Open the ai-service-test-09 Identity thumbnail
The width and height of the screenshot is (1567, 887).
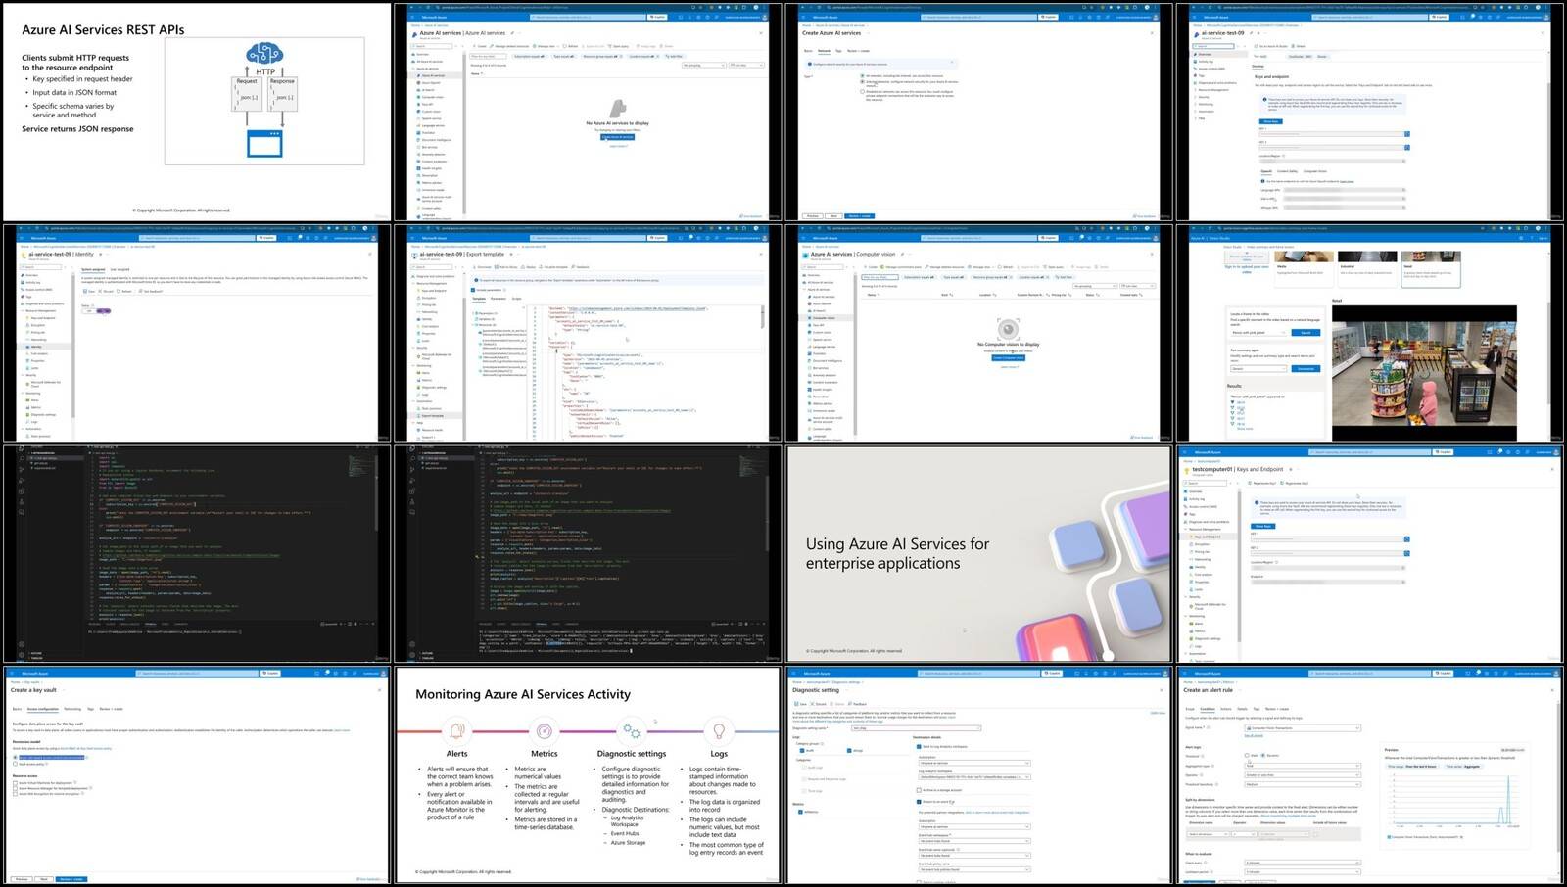point(196,334)
